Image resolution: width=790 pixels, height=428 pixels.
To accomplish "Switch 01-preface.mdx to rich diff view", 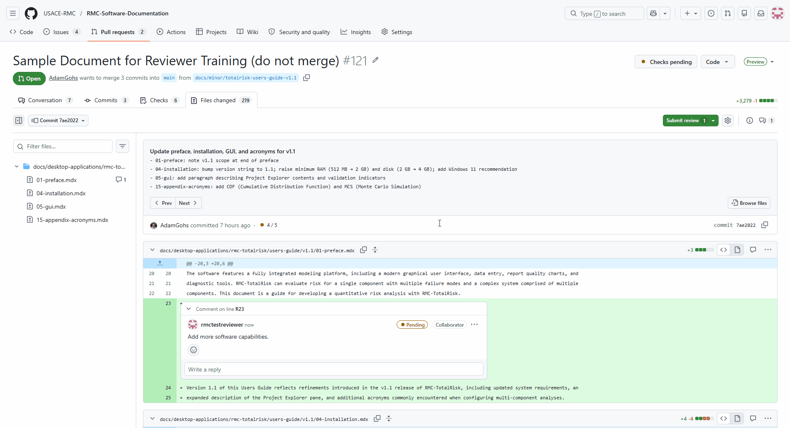I will [x=737, y=250].
